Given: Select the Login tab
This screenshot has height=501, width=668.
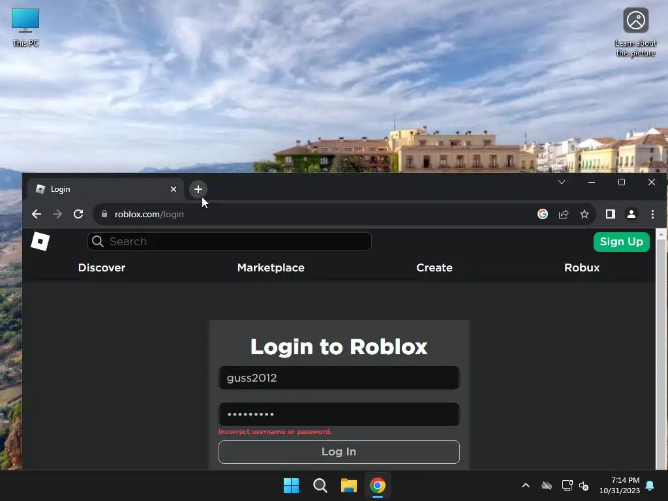Looking at the screenshot, I should (105, 189).
